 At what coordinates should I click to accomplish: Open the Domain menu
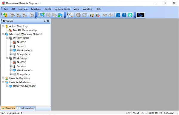click(23, 9)
